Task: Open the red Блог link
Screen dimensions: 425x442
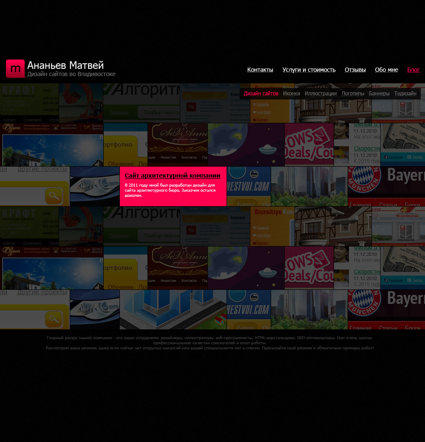Action: pyautogui.click(x=413, y=70)
